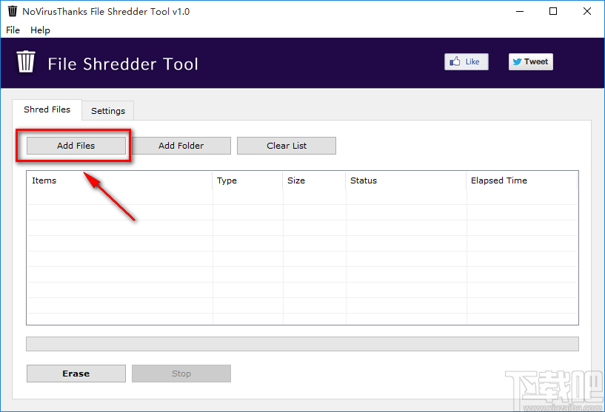
Task: Open the File menu
Action: 13,30
